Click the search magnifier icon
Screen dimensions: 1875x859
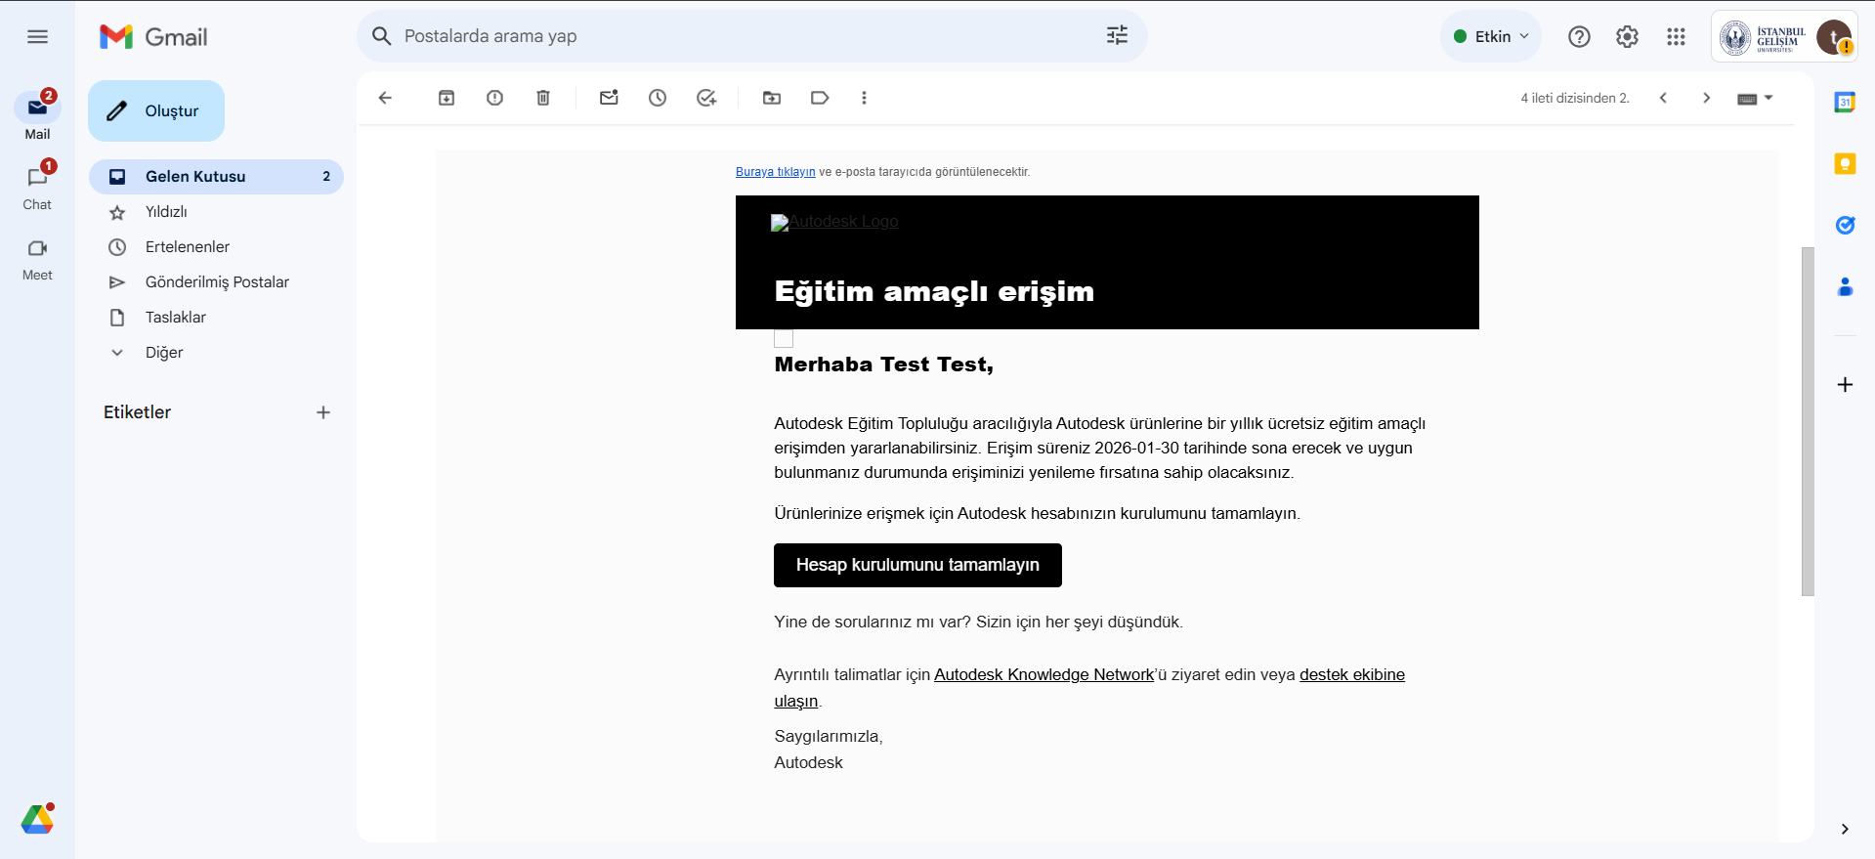(x=382, y=36)
